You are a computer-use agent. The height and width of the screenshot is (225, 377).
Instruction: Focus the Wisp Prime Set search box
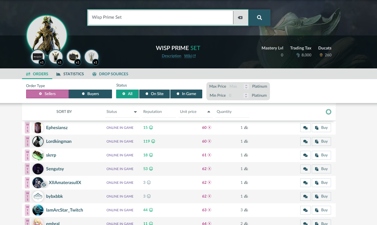[161, 18]
